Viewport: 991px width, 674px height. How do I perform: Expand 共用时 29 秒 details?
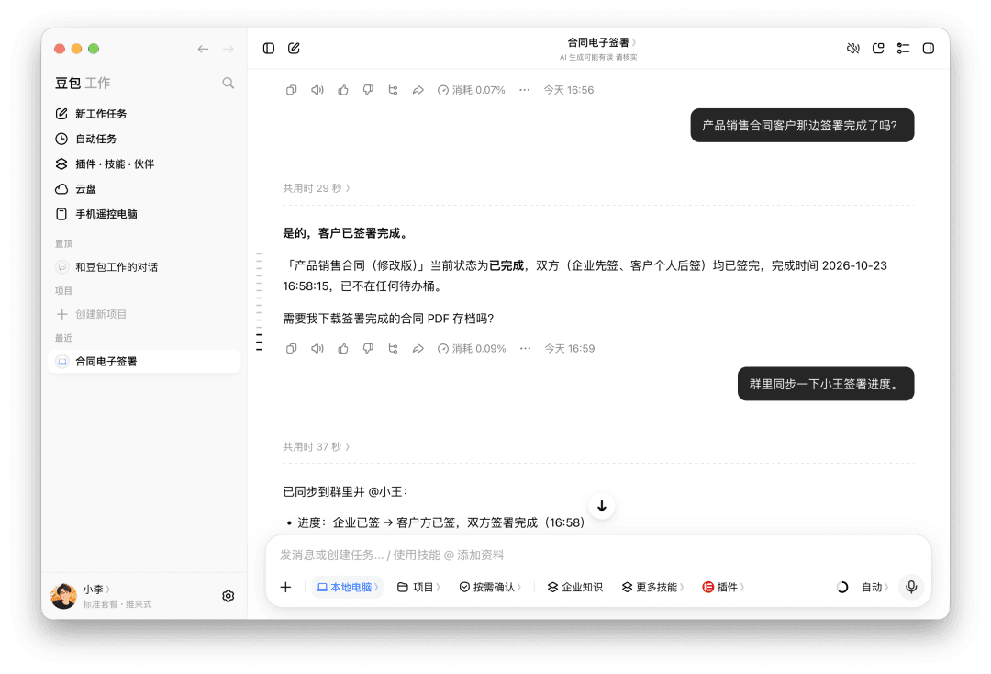[x=316, y=188]
